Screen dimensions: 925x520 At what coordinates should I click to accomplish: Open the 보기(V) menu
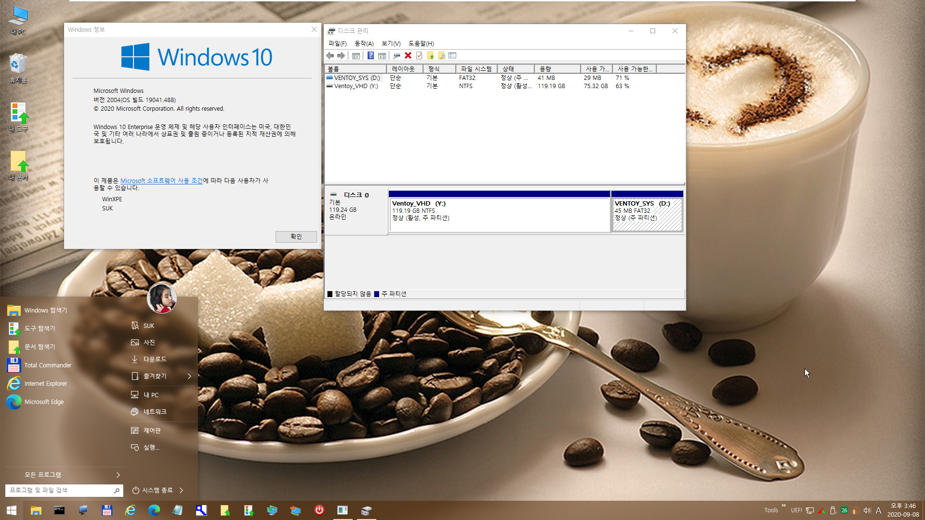(391, 43)
